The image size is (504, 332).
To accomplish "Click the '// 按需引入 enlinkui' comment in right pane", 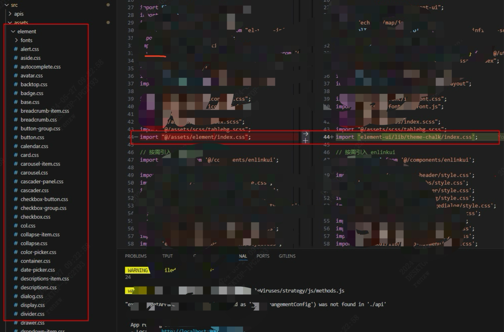I will point(365,152).
